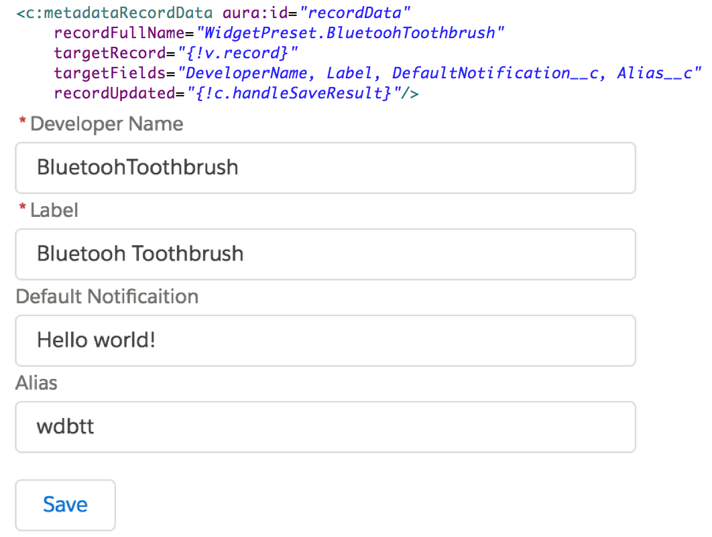
Task: Click the Developer Name input field
Action: point(325,167)
